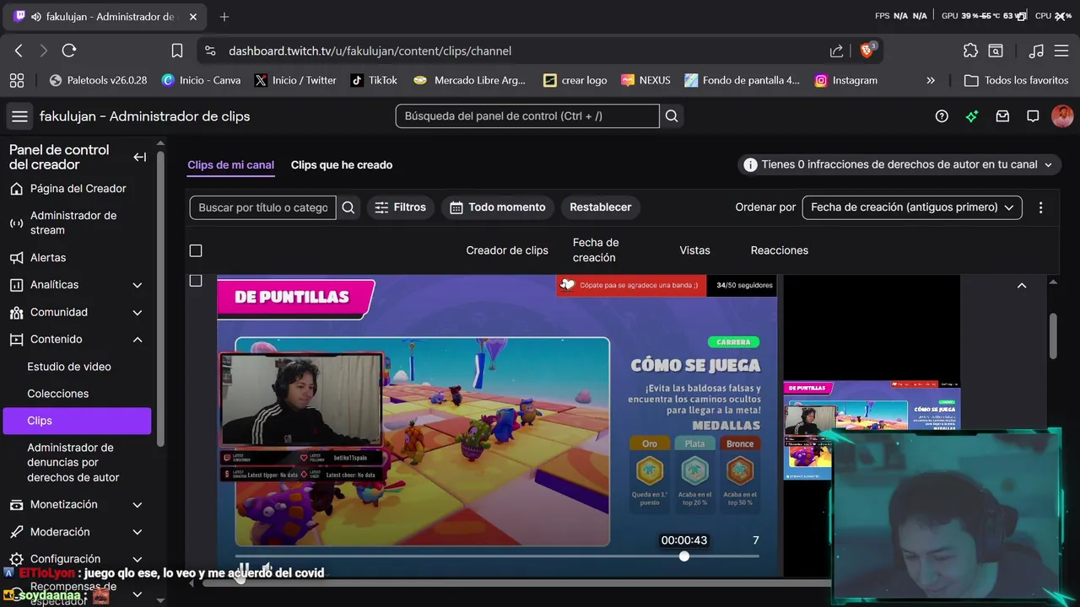Viewport: 1080px width, 607px height.
Task: Open the Paletools v26.0.28 bookmark
Action: [x=98, y=80]
